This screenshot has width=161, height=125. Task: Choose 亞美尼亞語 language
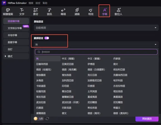coord(68,64)
